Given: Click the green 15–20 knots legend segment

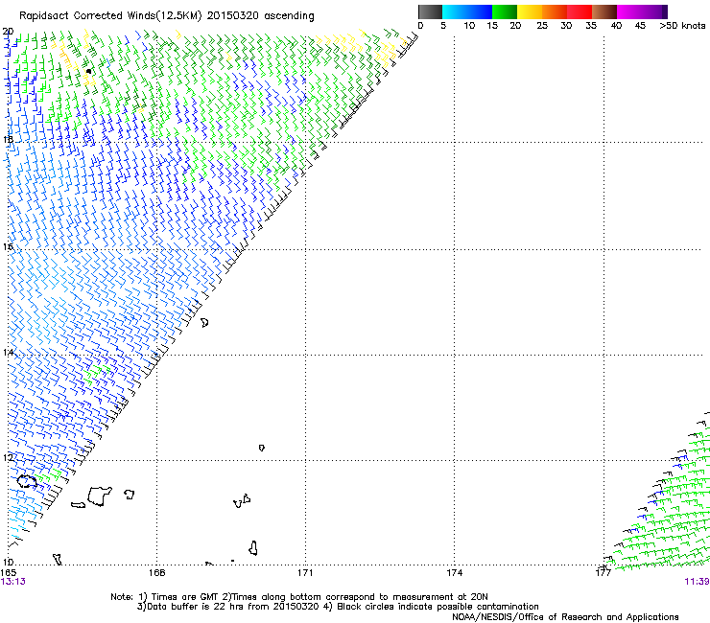Looking at the screenshot, I should (x=504, y=12).
